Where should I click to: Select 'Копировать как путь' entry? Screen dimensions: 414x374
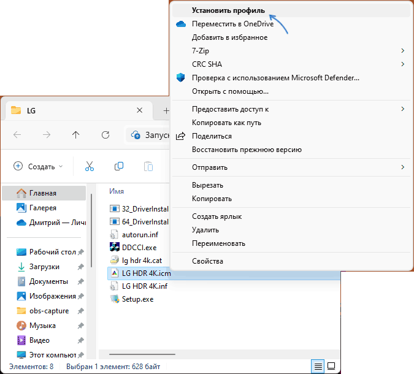tap(291, 123)
